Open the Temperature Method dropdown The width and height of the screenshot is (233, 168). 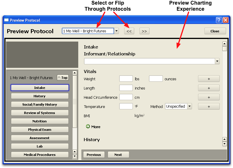point(189,106)
